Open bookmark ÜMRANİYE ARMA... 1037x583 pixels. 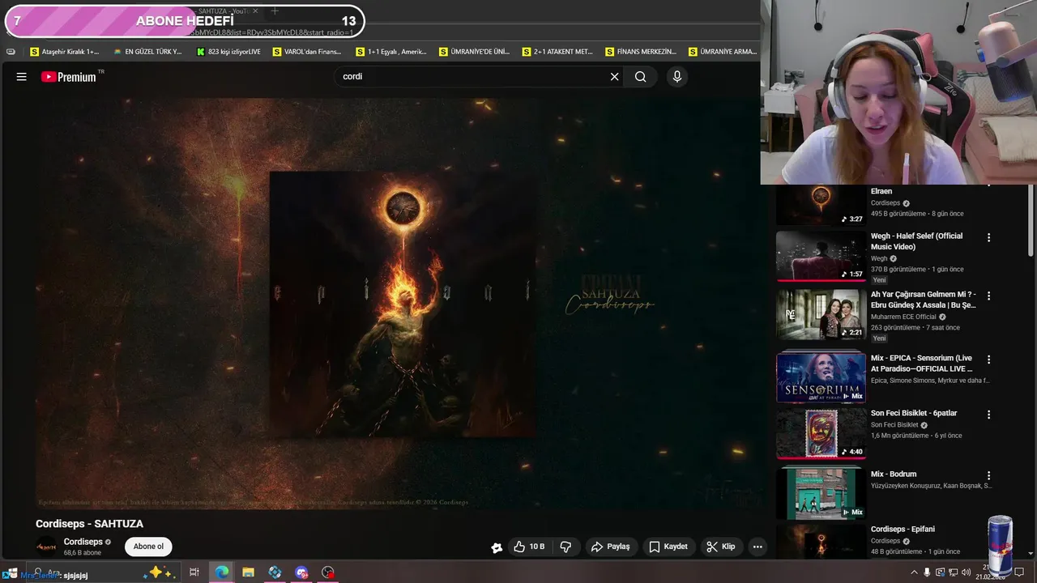pos(723,52)
